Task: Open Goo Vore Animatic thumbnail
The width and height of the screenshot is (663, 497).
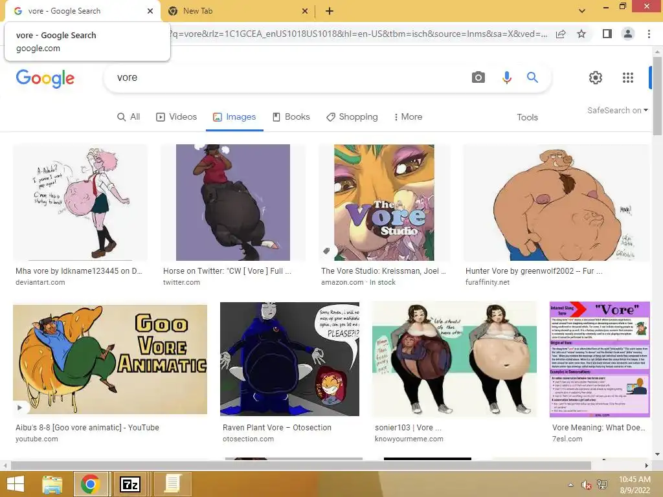Action: tap(110, 359)
